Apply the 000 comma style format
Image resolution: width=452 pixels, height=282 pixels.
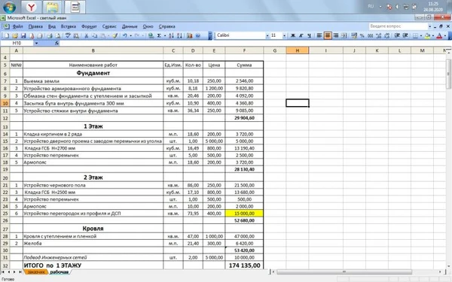371,35
